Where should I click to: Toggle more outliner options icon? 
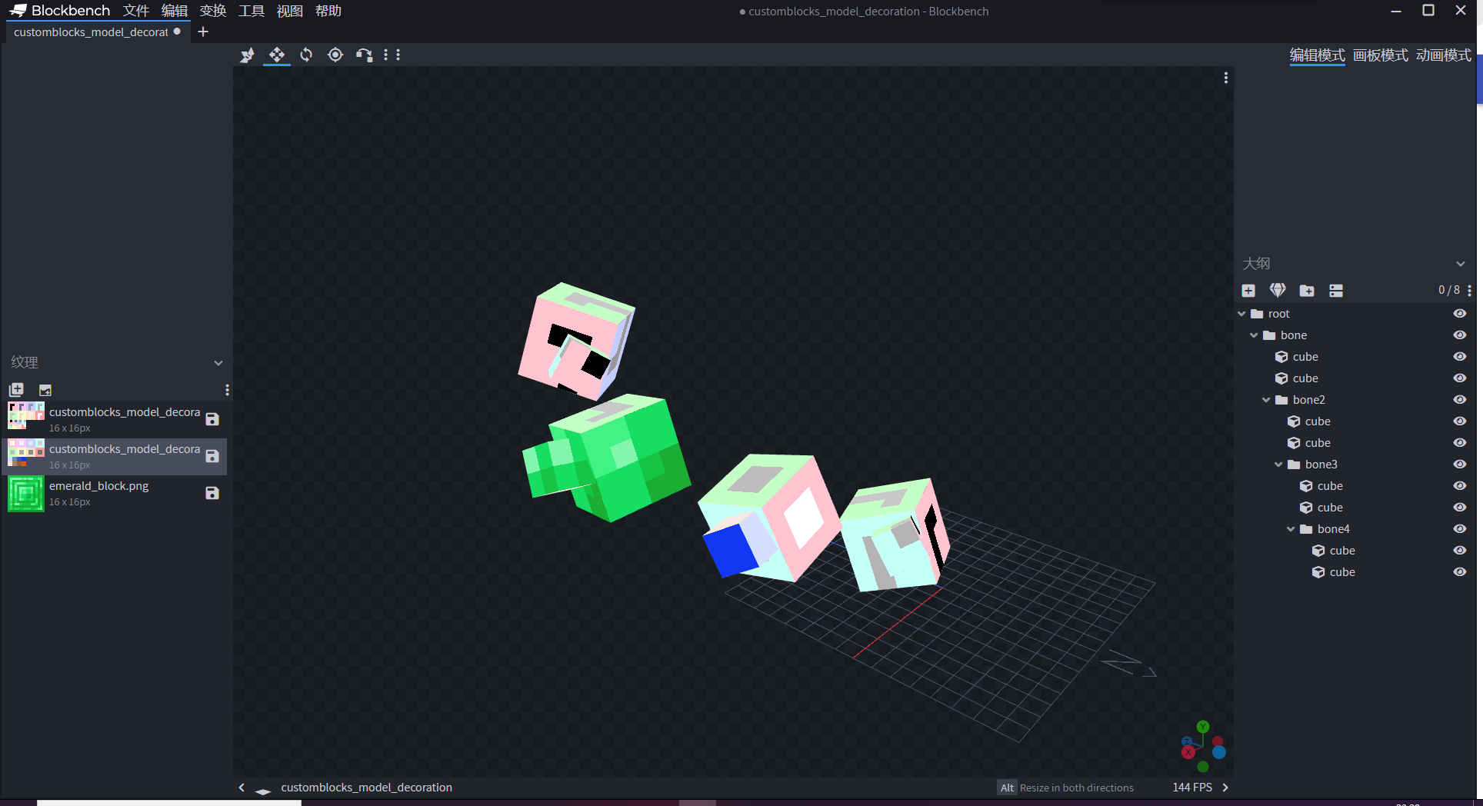[x=1336, y=291]
